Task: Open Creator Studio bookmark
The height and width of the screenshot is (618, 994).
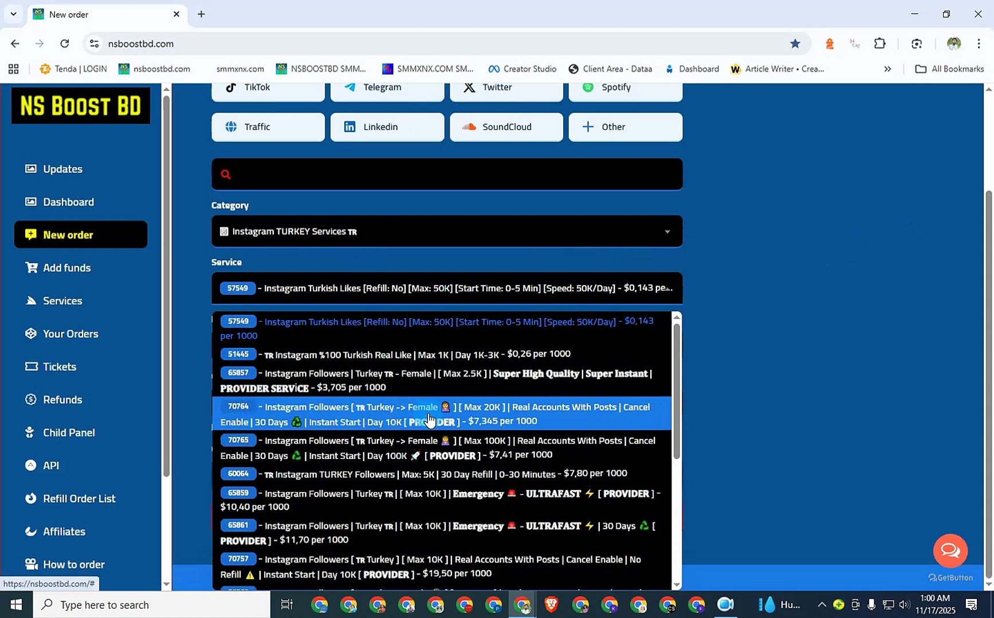Action: (x=522, y=69)
